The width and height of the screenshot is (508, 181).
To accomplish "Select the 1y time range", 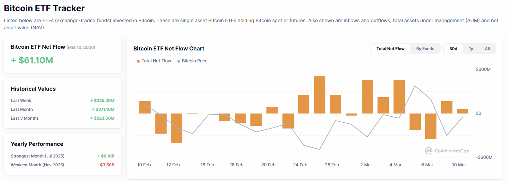I will point(471,49).
